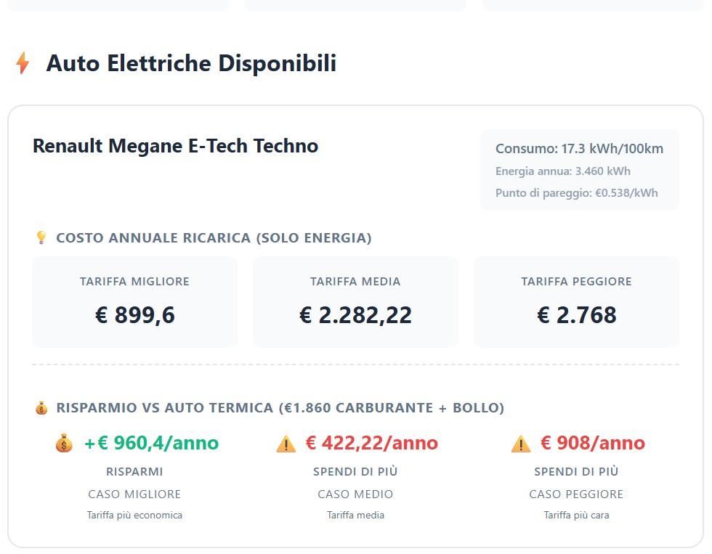712x554 pixels.
Task: Click the Auto Elettriche Disponibili heading
Action: pos(191,63)
